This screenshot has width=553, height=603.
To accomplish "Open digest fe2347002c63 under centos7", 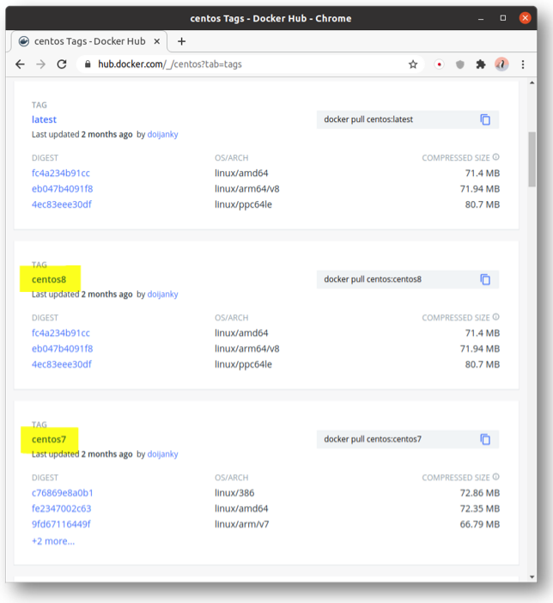I will (x=62, y=509).
